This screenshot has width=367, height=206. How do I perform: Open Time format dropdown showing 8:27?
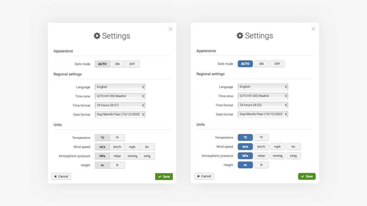point(120,105)
